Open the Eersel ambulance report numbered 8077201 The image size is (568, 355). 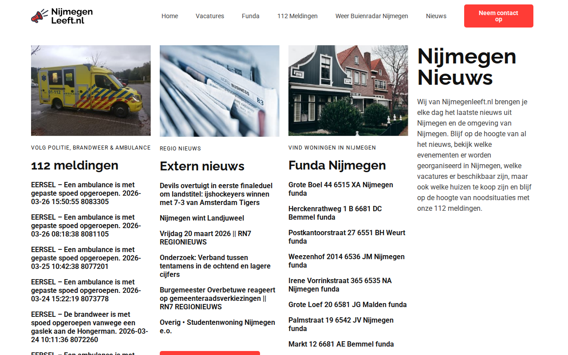pyautogui.click(x=86, y=258)
